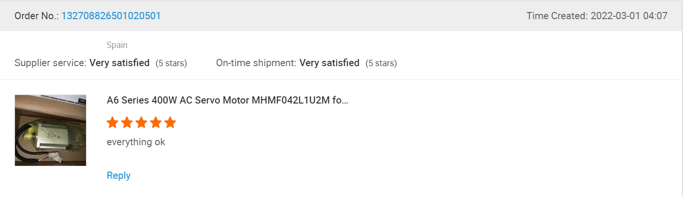Click the "everything ok" review comment

(x=136, y=142)
